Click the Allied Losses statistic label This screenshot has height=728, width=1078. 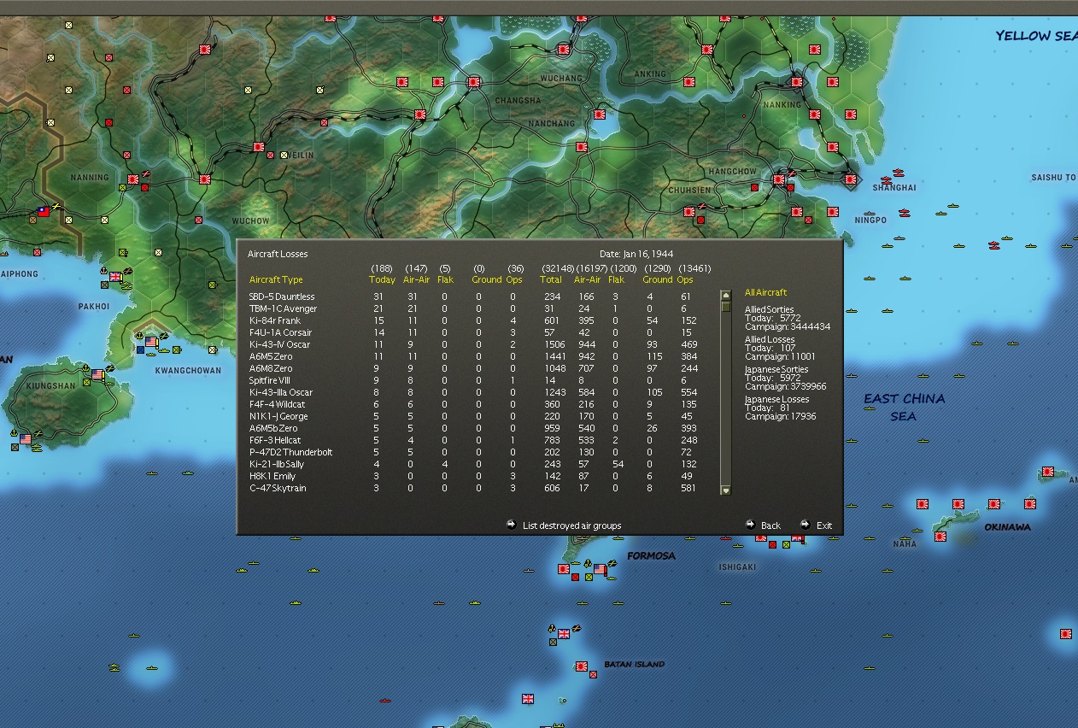(770, 339)
